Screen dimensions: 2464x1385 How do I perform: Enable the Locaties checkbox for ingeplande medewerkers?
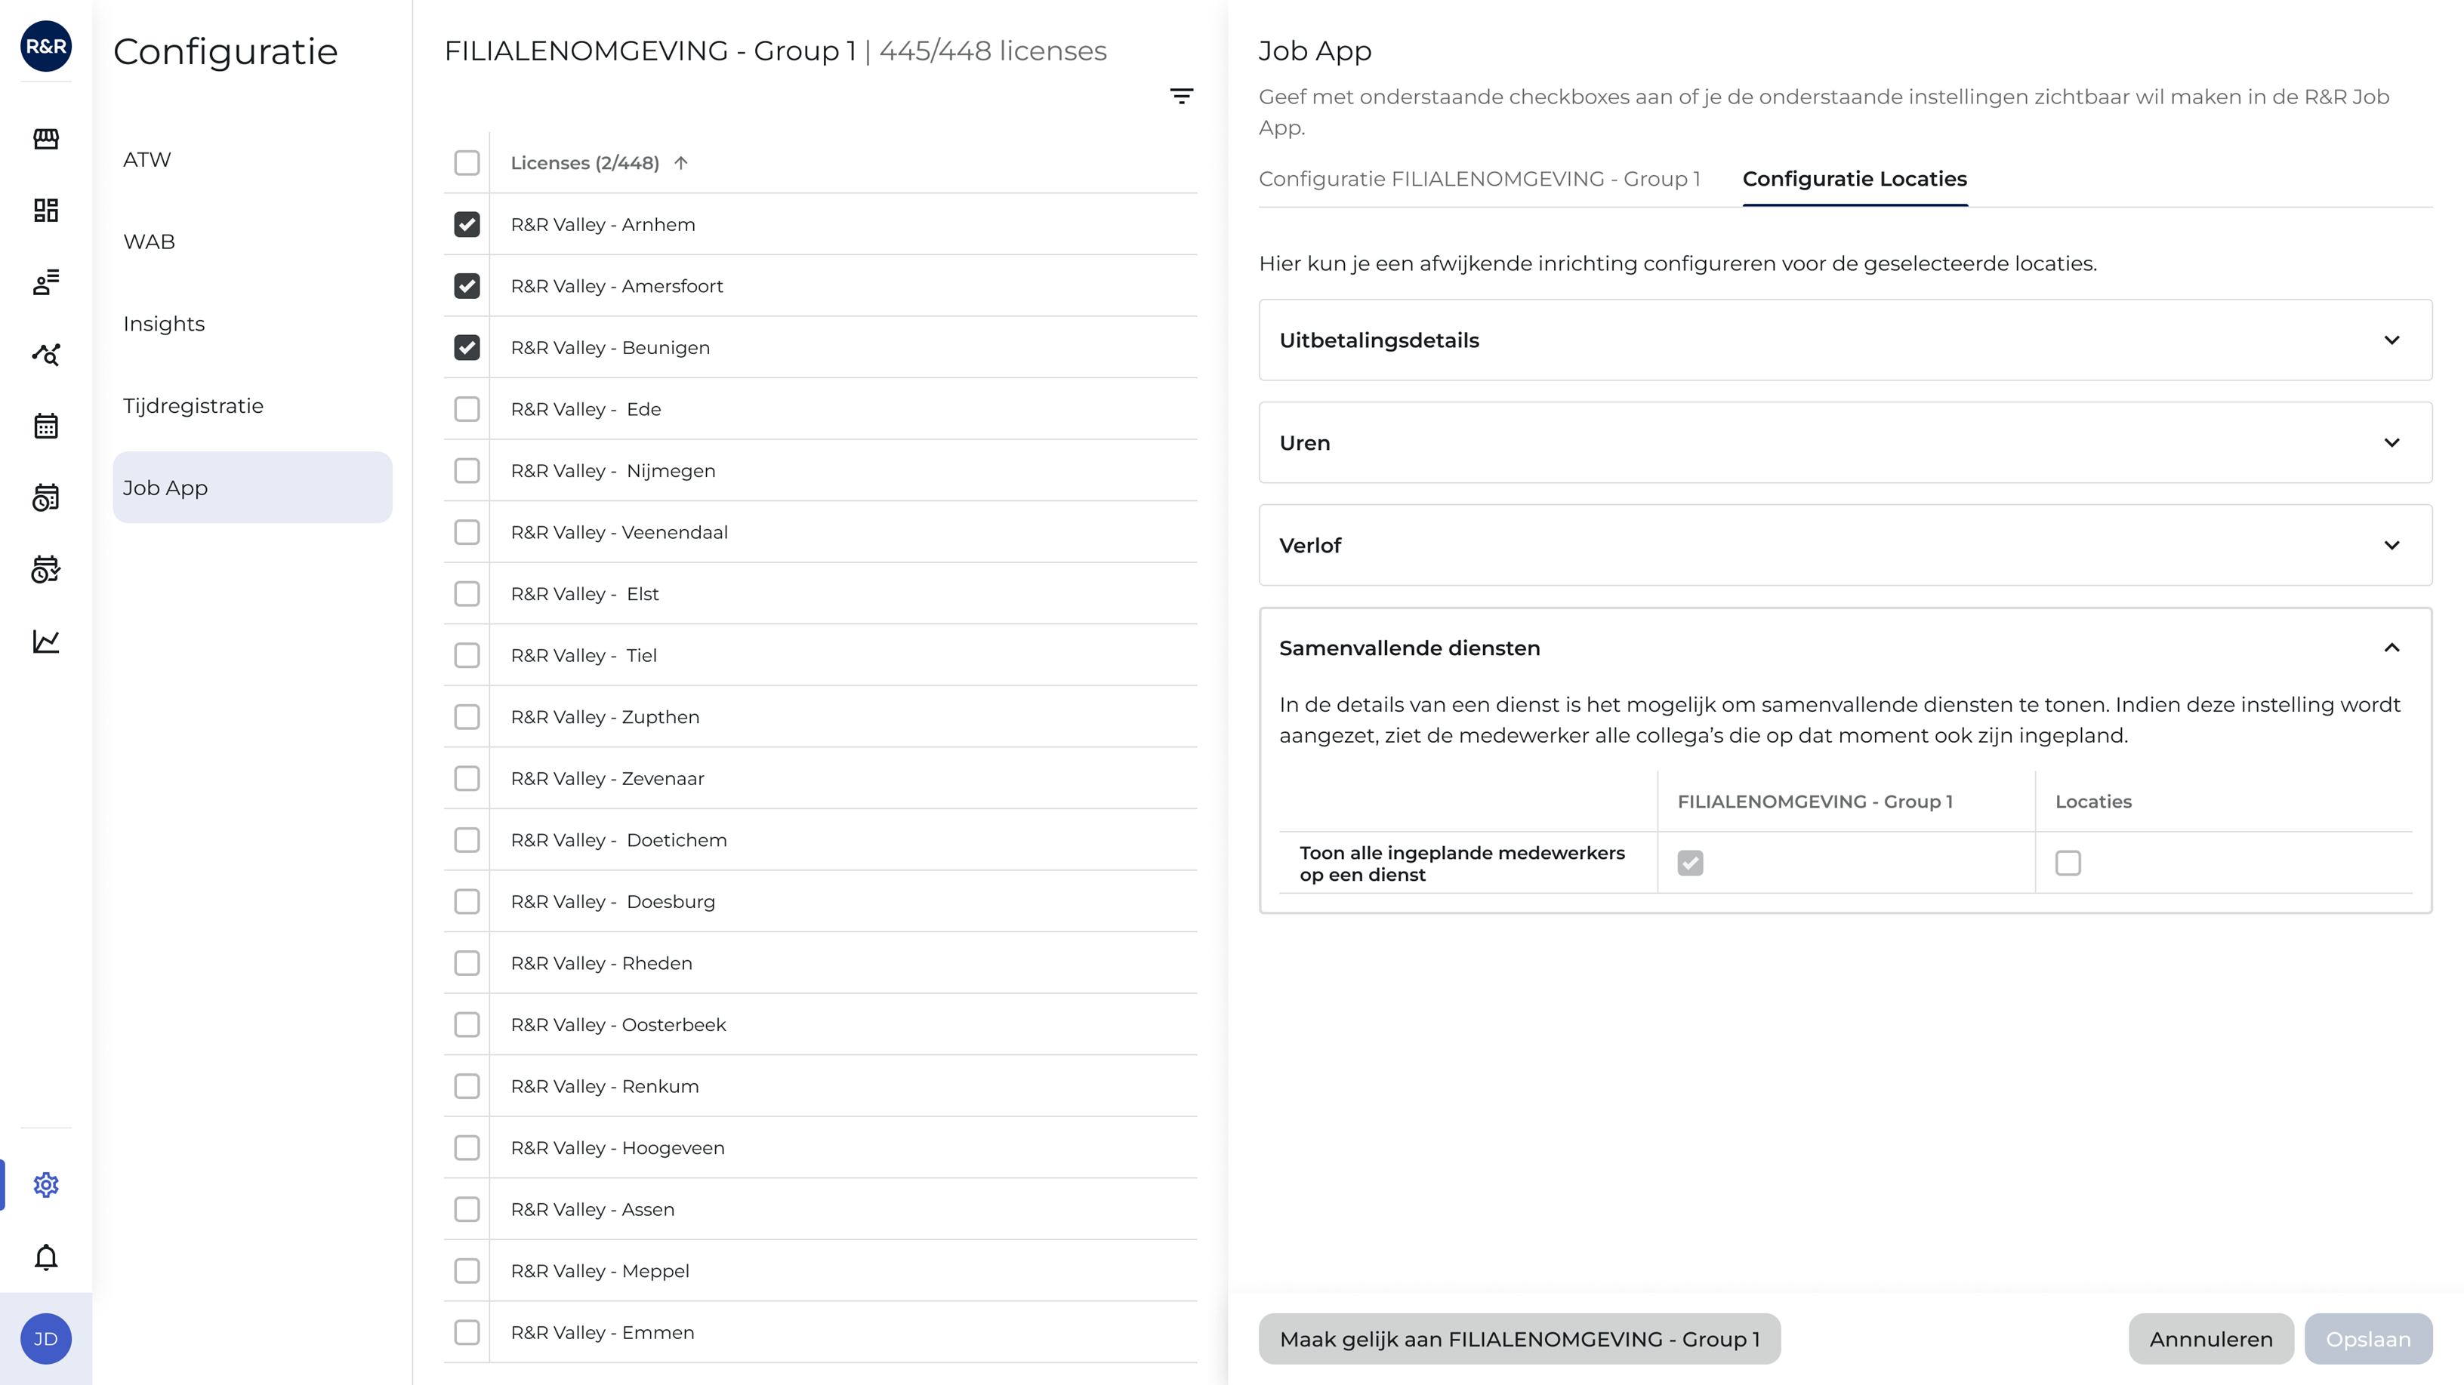click(x=2069, y=863)
